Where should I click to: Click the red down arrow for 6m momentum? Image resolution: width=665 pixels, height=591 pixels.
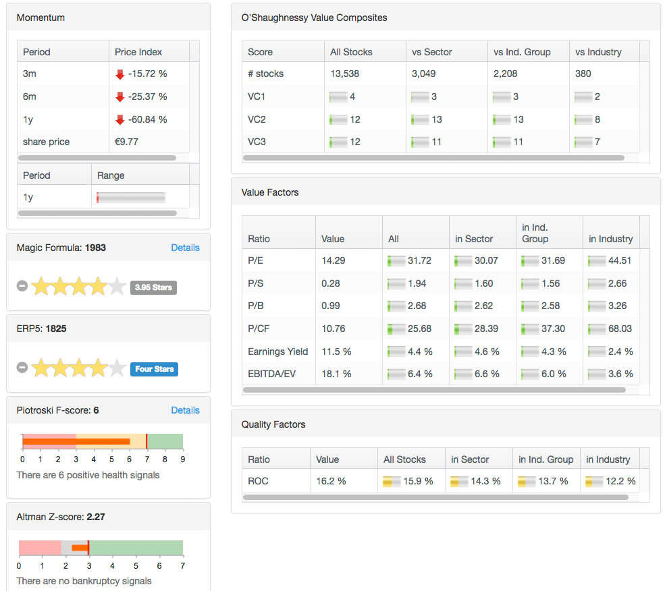[120, 96]
